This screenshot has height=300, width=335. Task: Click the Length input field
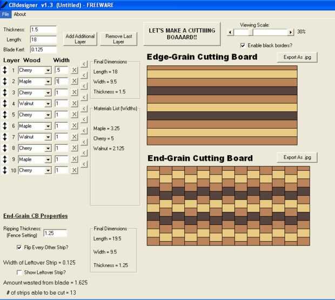(44, 39)
